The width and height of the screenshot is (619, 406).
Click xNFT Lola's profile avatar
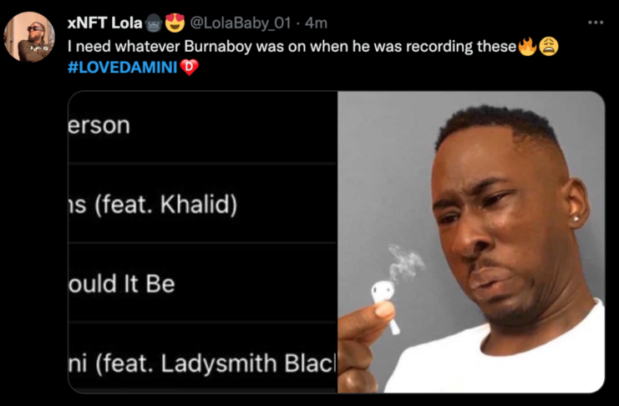pos(30,37)
